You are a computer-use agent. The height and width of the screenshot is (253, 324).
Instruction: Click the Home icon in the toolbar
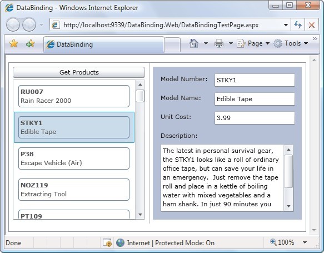coord(194,43)
